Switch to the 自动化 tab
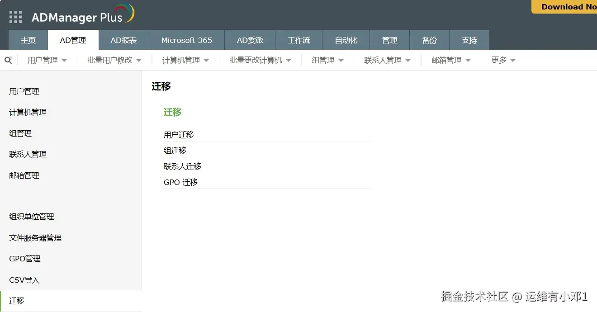 click(x=346, y=40)
